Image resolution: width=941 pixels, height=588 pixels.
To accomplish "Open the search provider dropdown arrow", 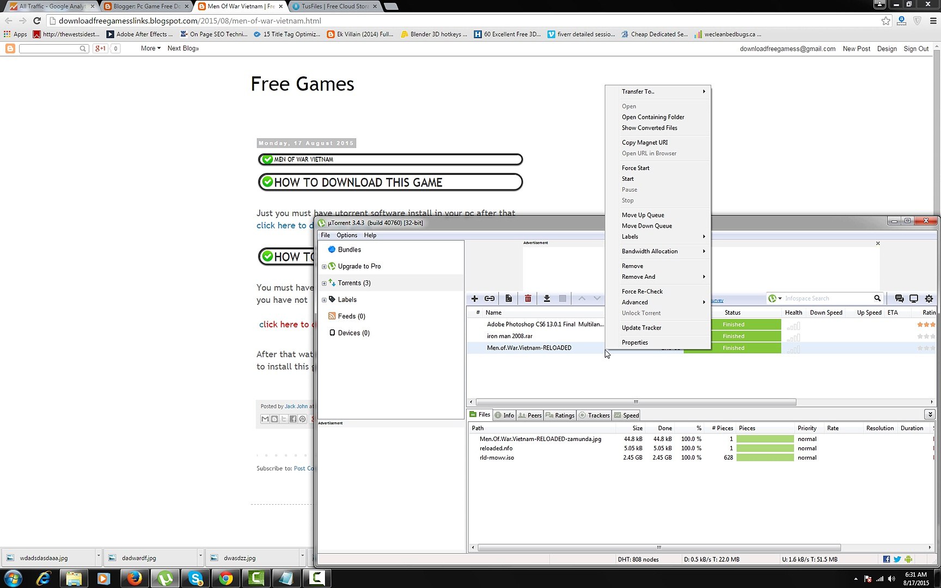I will (x=780, y=298).
